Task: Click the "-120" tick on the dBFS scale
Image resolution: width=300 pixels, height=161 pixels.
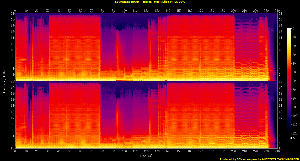Action: click(x=294, y=133)
